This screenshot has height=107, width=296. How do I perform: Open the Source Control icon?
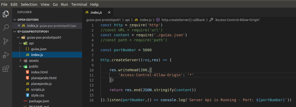click(6, 41)
